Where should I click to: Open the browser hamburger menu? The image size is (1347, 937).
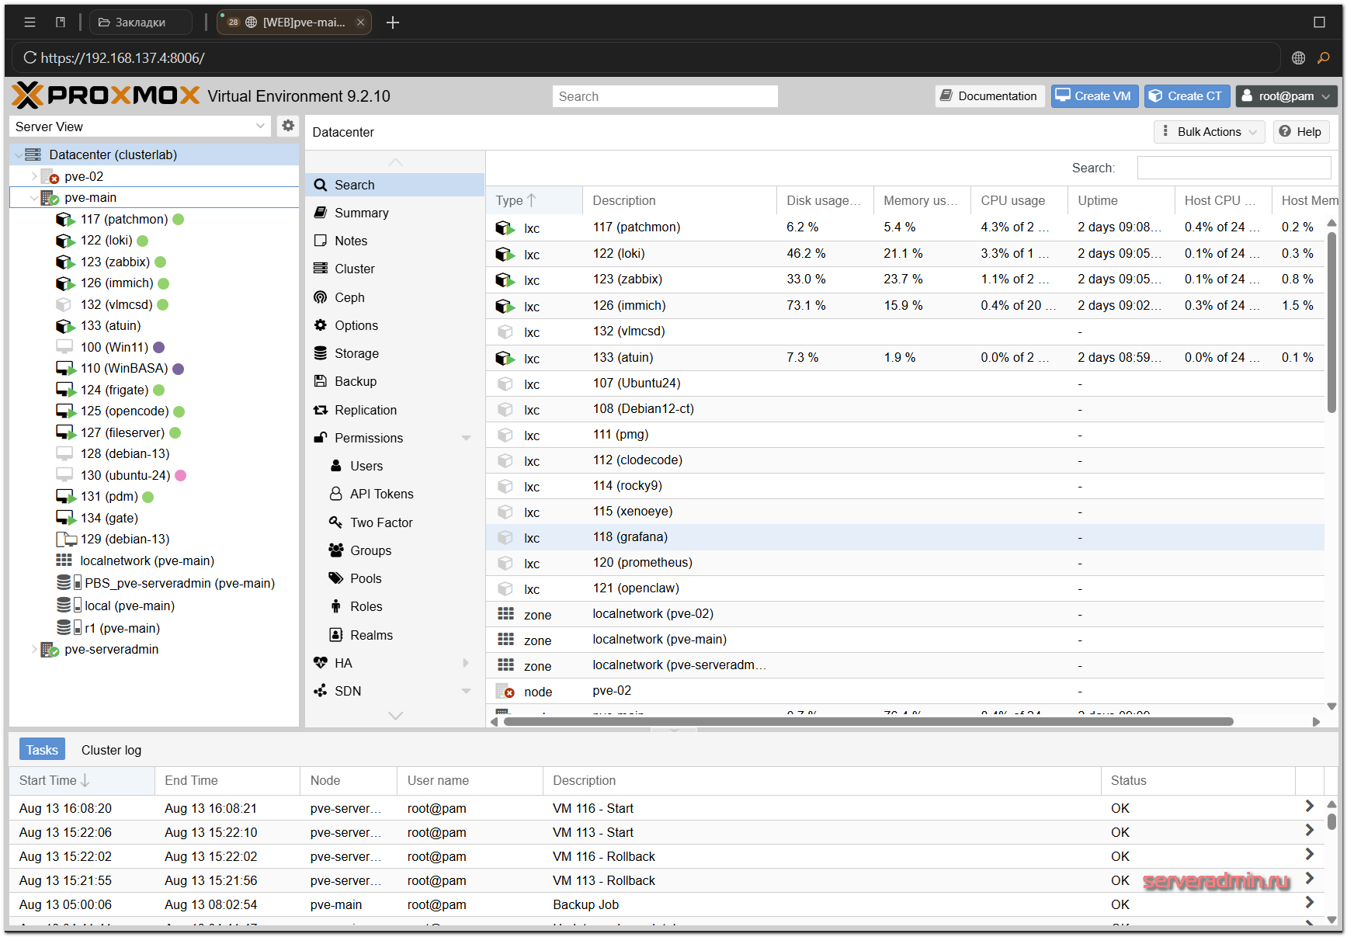[x=30, y=23]
